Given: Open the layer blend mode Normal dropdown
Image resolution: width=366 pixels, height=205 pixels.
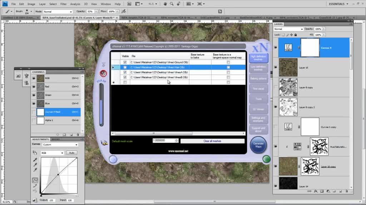Looking at the screenshot, I should pyautogui.click(x=288, y=29).
